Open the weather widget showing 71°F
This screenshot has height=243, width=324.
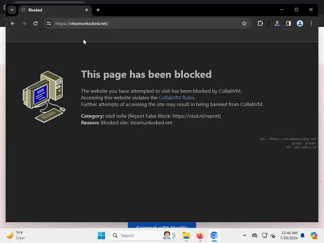16,235
